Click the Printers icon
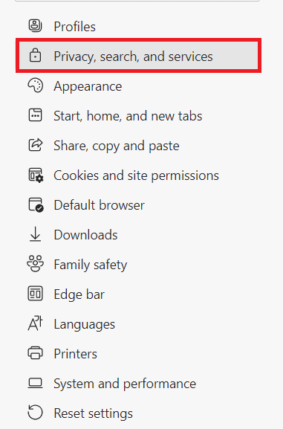 [x=35, y=353]
